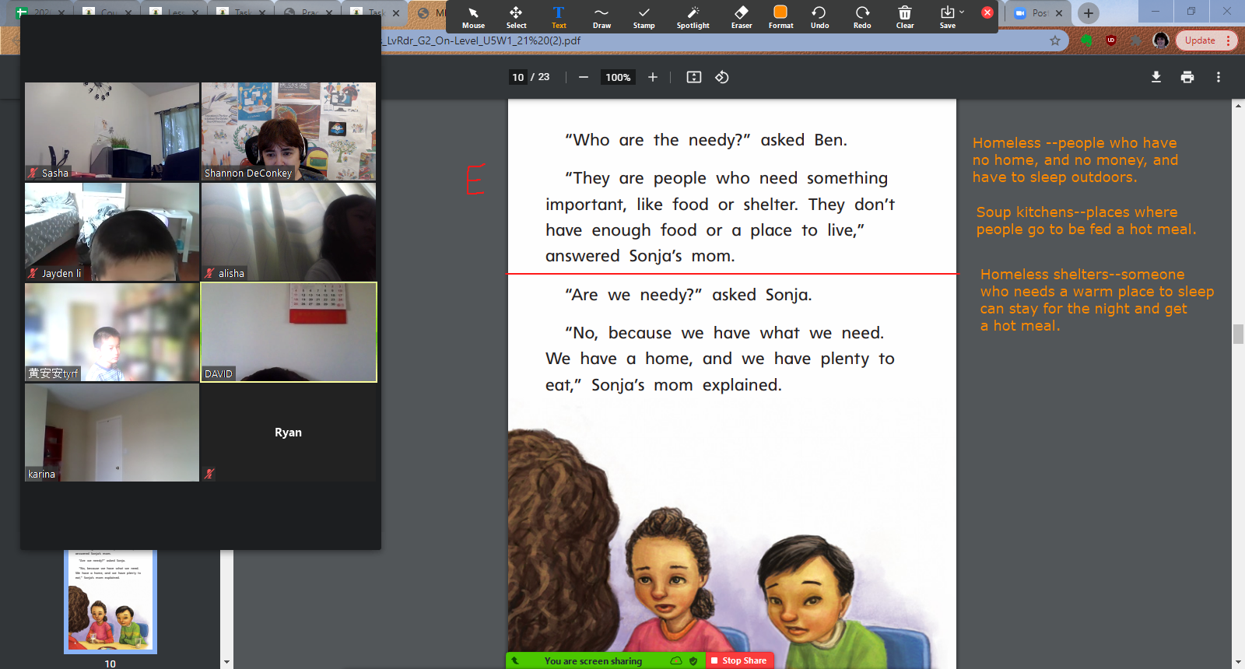Click the uBlock Origin extension icon
The height and width of the screenshot is (669, 1245).
click(1111, 40)
